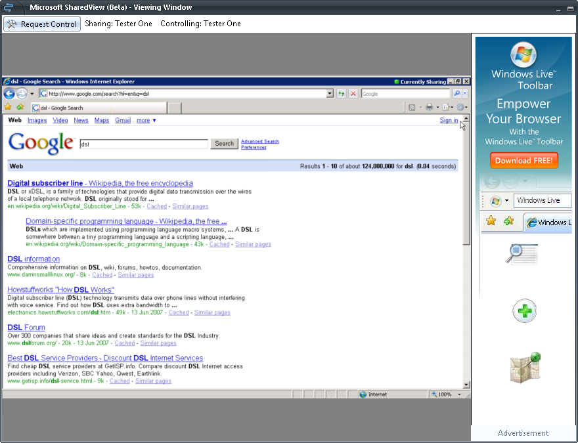Select the dsl - Google Search tab
The height and width of the screenshot is (443, 578).
[x=99, y=108]
